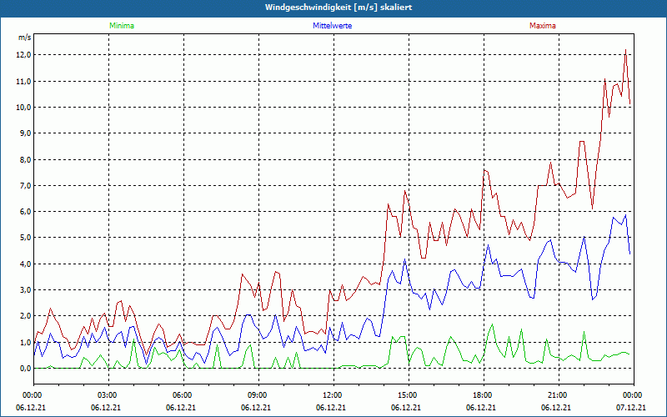Click the 'Windgeschwindigkeit [m/s] skaliert' chart title

pyautogui.click(x=339, y=8)
